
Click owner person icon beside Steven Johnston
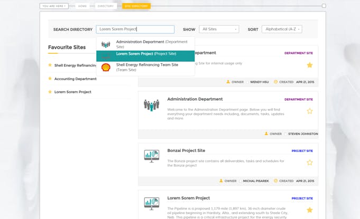point(266,134)
